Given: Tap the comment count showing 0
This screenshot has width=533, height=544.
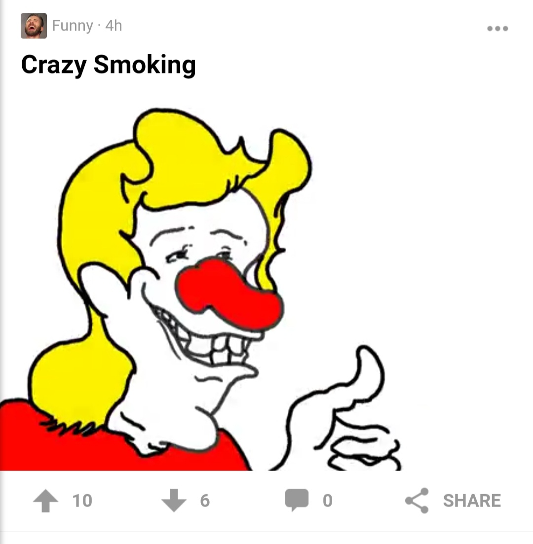Looking at the screenshot, I should tap(327, 501).
